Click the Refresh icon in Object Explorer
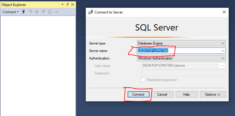This screenshot has height=116, width=235. [x=50, y=12]
